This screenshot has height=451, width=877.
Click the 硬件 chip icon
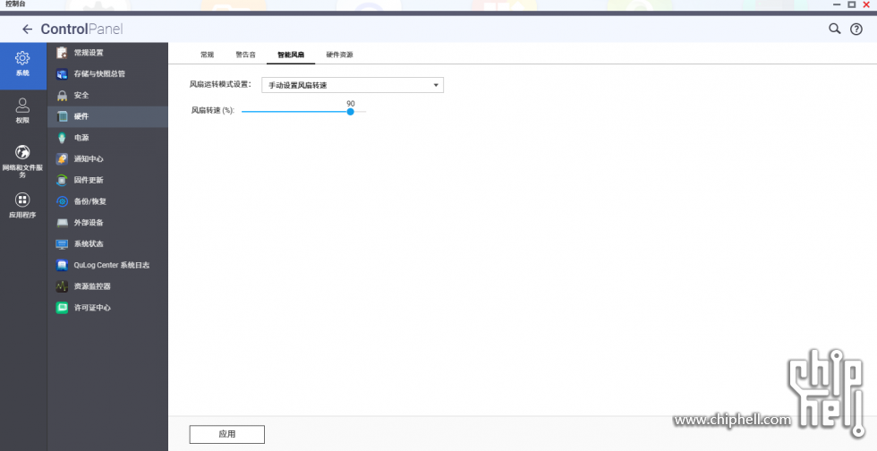62,116
